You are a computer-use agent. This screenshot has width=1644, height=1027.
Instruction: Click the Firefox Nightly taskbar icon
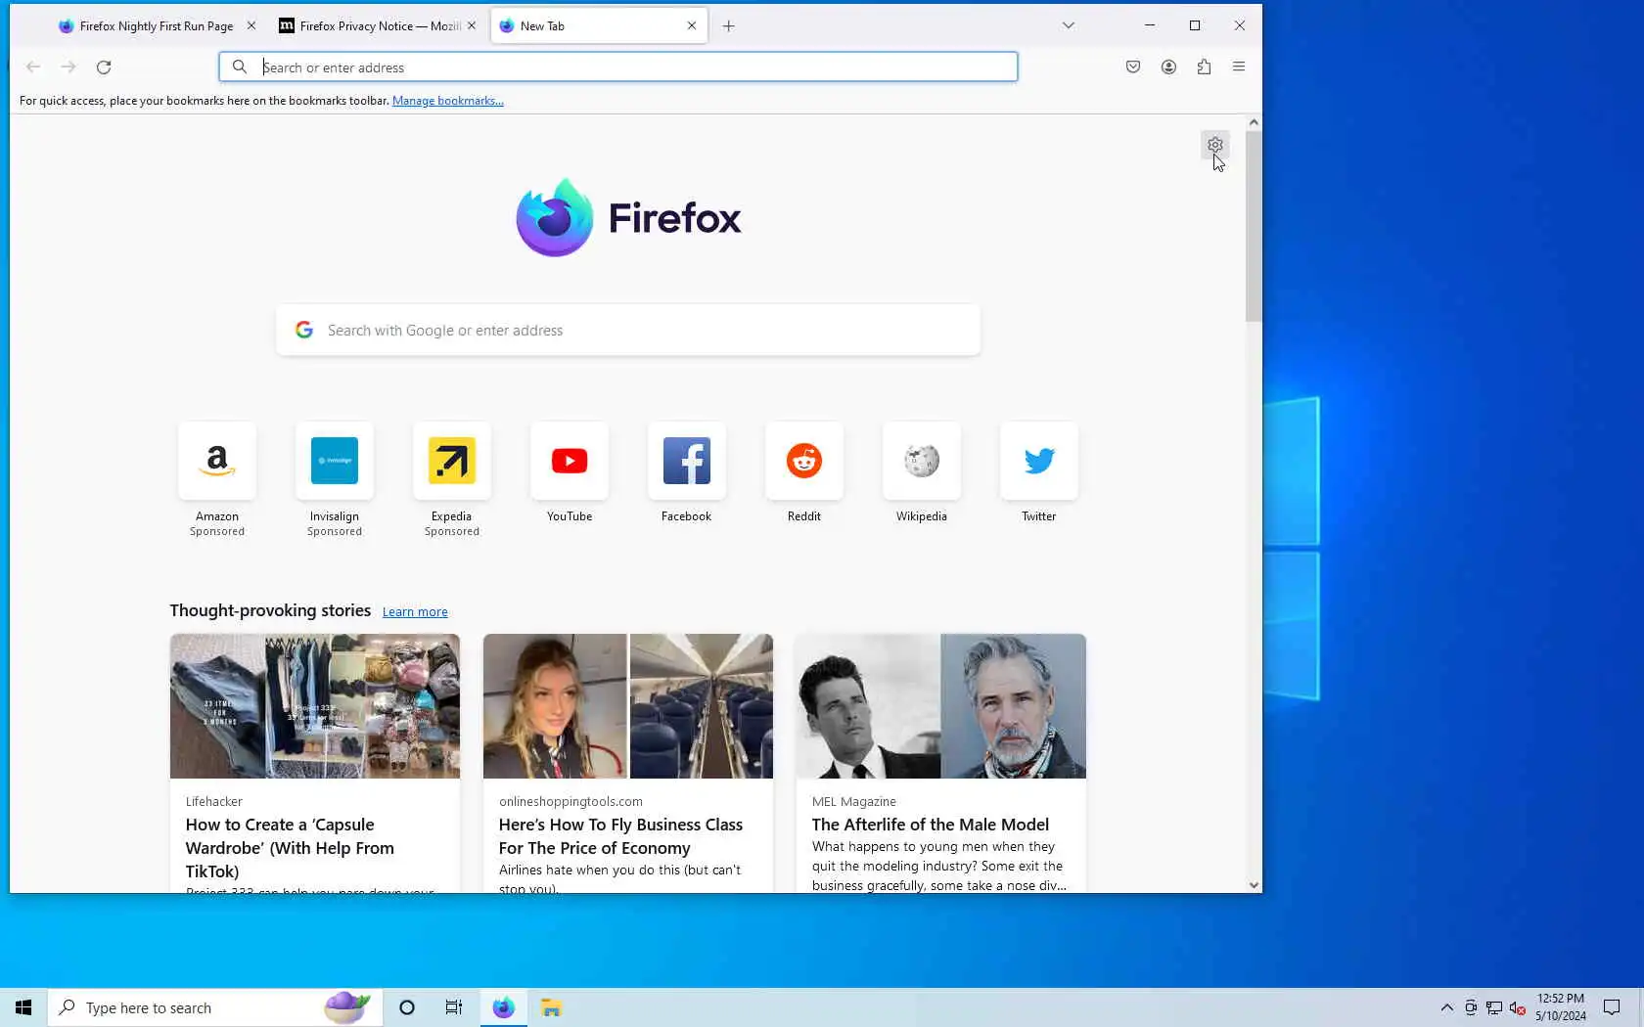coord(504,1007)
